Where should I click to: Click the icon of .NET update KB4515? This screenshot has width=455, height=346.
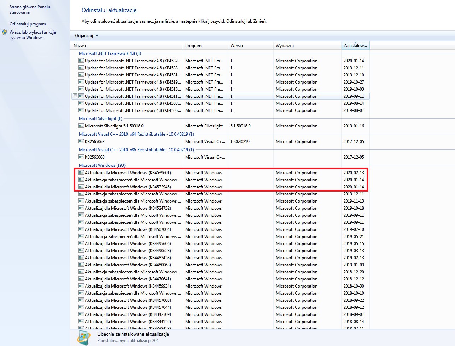81,89
